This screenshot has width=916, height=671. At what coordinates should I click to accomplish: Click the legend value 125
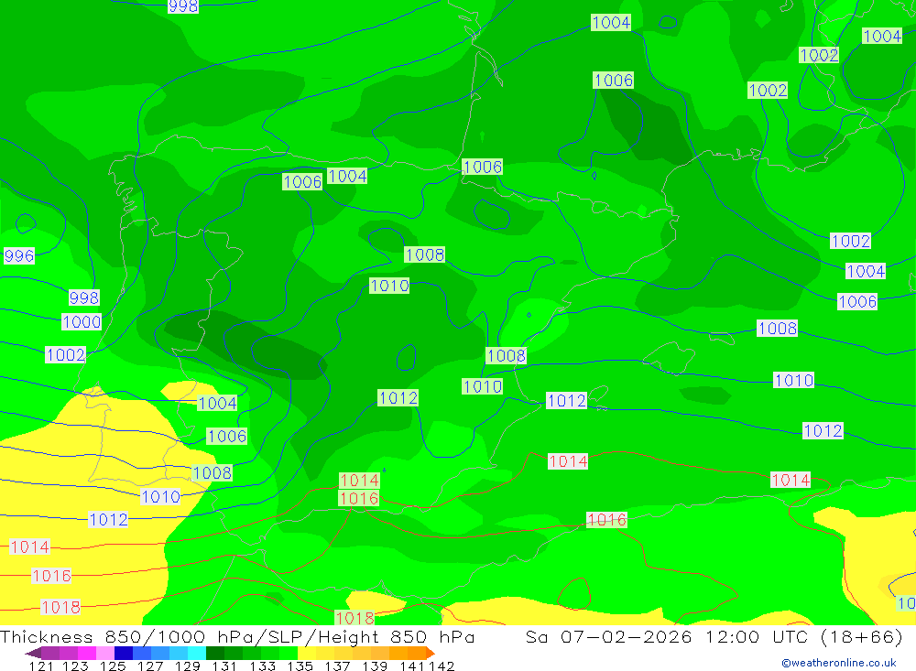click(113, 666)
